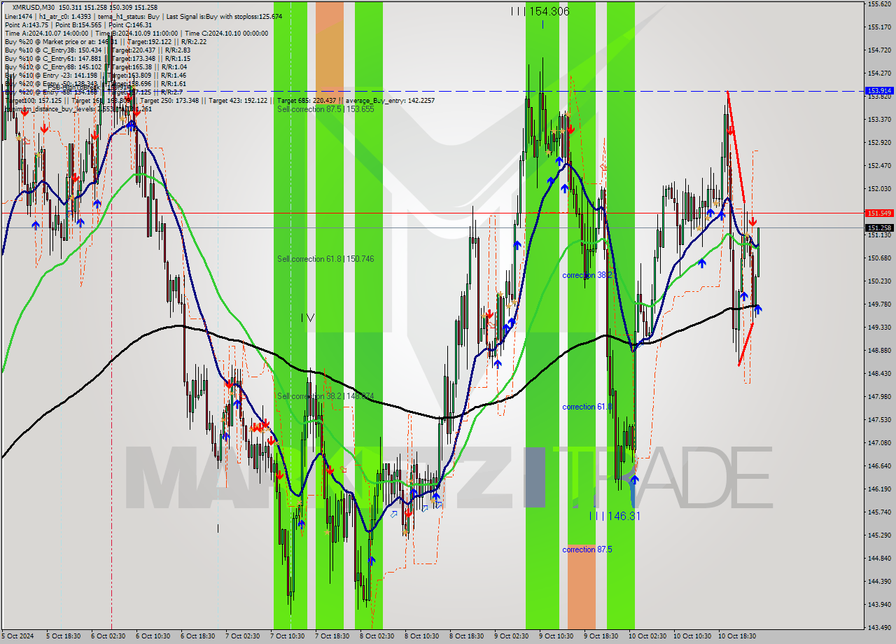Screen dimensions: 896x644
Task: Click the 155.620 price axis label
Action: tap(879, 4)
